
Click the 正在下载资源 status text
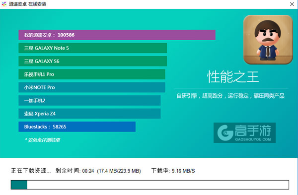31,171
